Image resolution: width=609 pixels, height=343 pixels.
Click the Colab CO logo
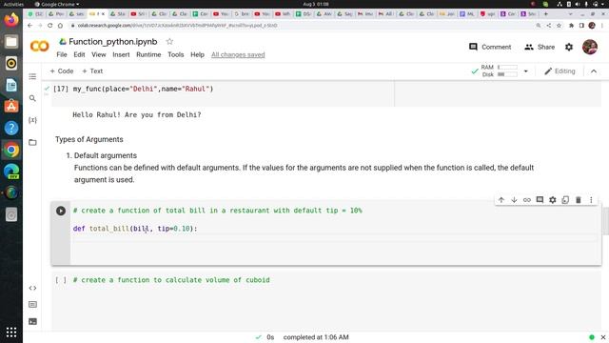[39, 47]
